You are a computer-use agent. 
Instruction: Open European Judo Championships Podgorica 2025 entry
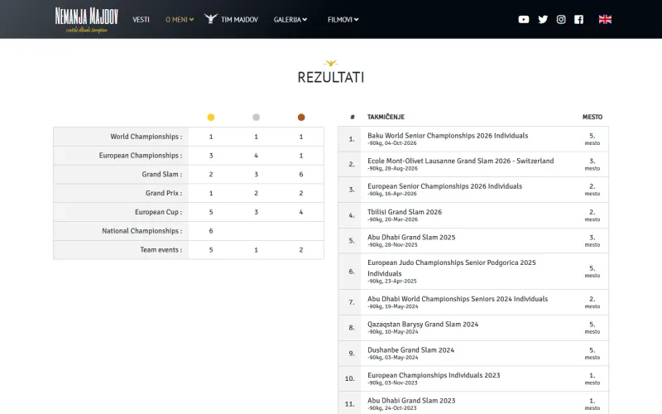tap(451, 267)
